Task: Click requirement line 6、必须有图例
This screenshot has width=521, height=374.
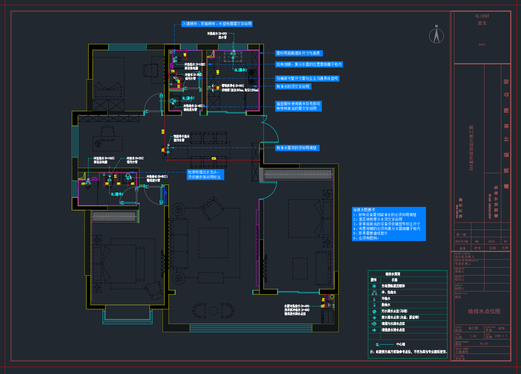Action: [366, 238]
